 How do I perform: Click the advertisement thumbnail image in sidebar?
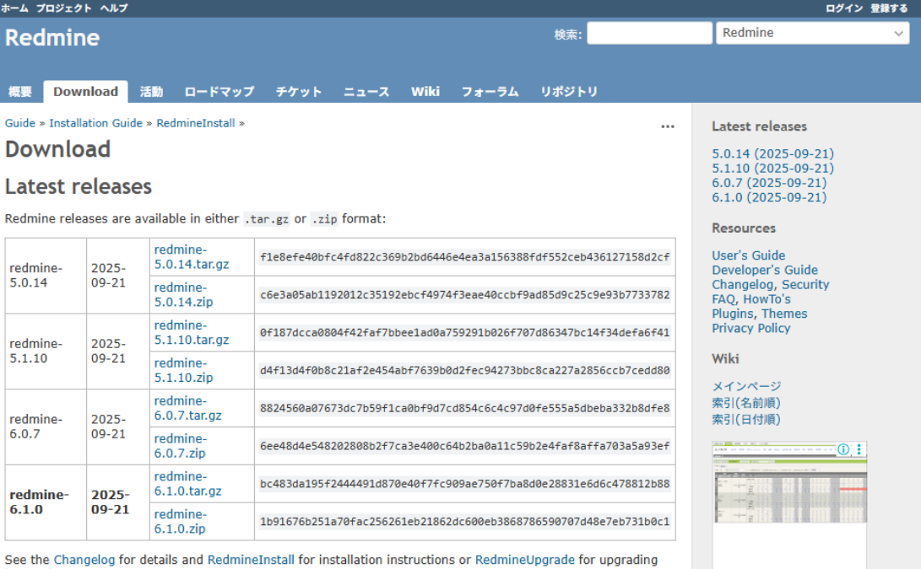(789, 506)
